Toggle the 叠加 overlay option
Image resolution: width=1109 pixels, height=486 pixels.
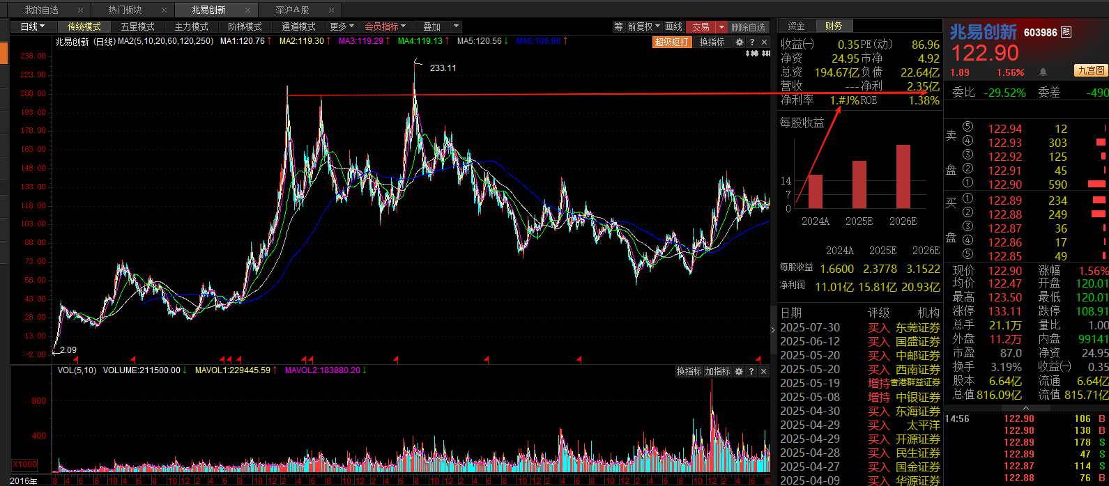point(432,26)
